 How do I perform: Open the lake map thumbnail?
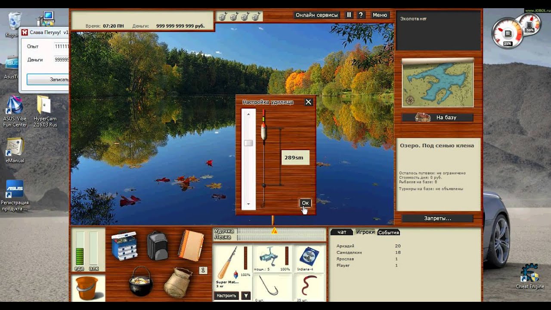pyautogui.click(x=437, y=83)
